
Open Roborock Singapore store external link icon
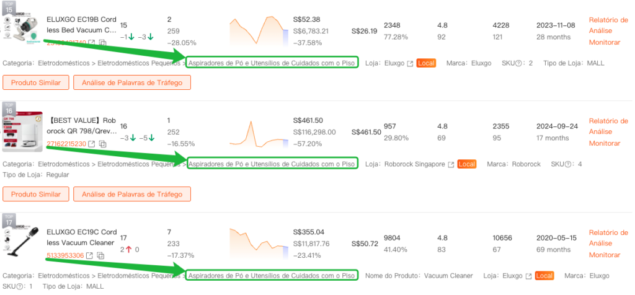click(x=450, y=164)
